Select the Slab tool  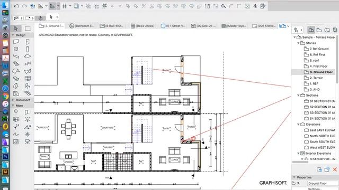coord(28,56)
